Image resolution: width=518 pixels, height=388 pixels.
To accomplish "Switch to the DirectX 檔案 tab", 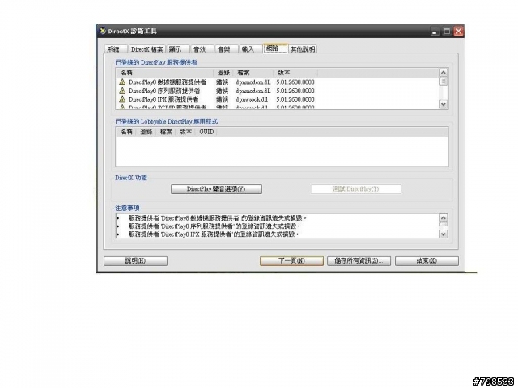I will (x=146, y=49).
